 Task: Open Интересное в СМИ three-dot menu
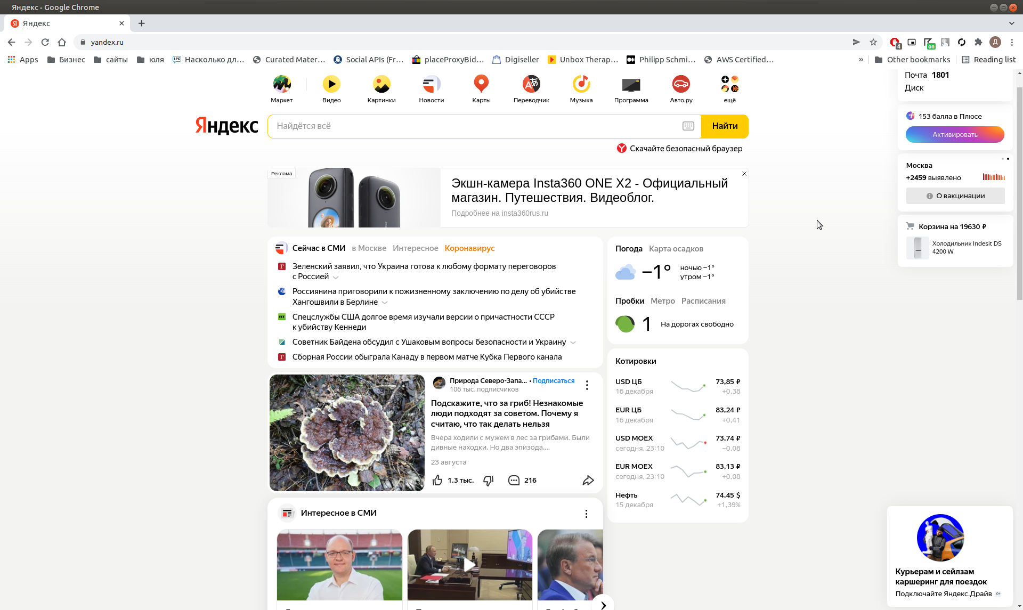point(586,514)
